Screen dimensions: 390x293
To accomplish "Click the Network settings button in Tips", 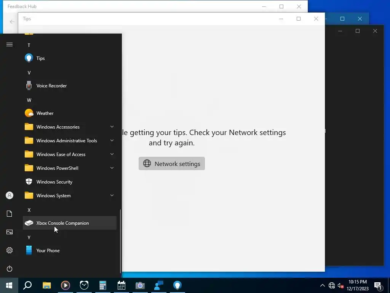I will click(172, 164).
